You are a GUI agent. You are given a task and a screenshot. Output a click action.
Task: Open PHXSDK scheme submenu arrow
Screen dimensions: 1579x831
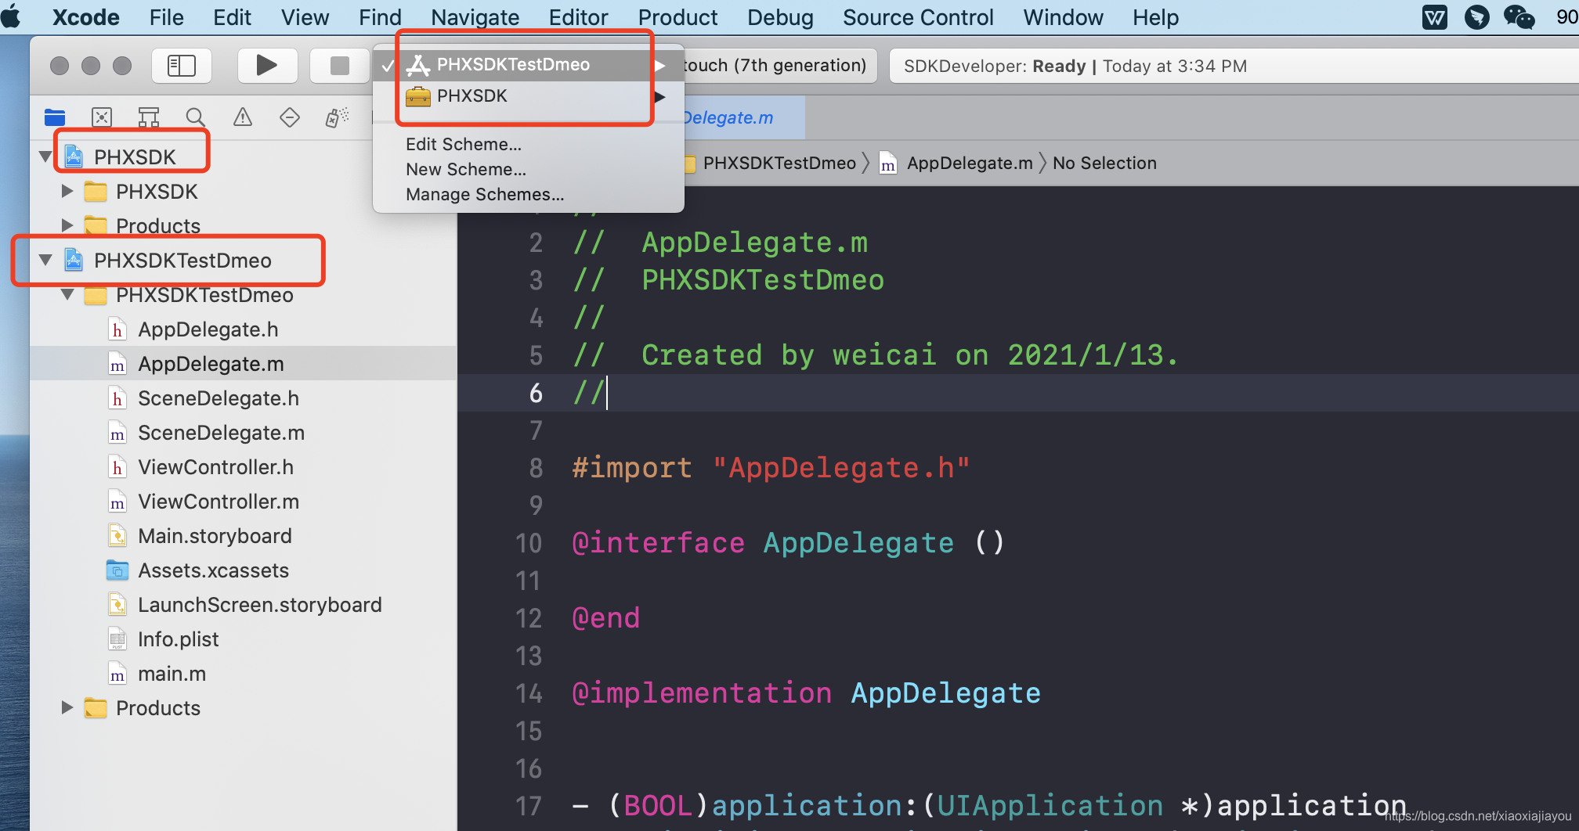[660, 97]
